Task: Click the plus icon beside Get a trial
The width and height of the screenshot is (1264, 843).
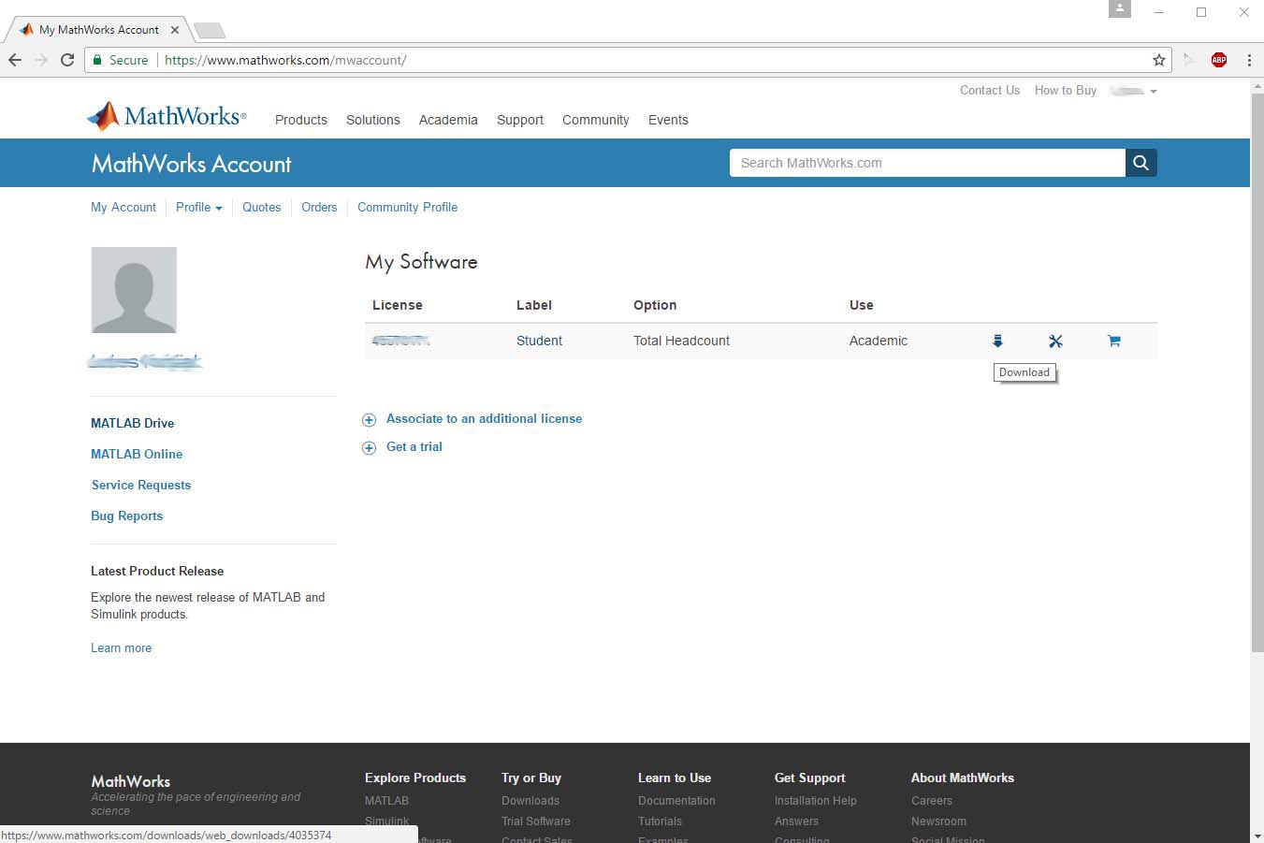Action: 369,448
